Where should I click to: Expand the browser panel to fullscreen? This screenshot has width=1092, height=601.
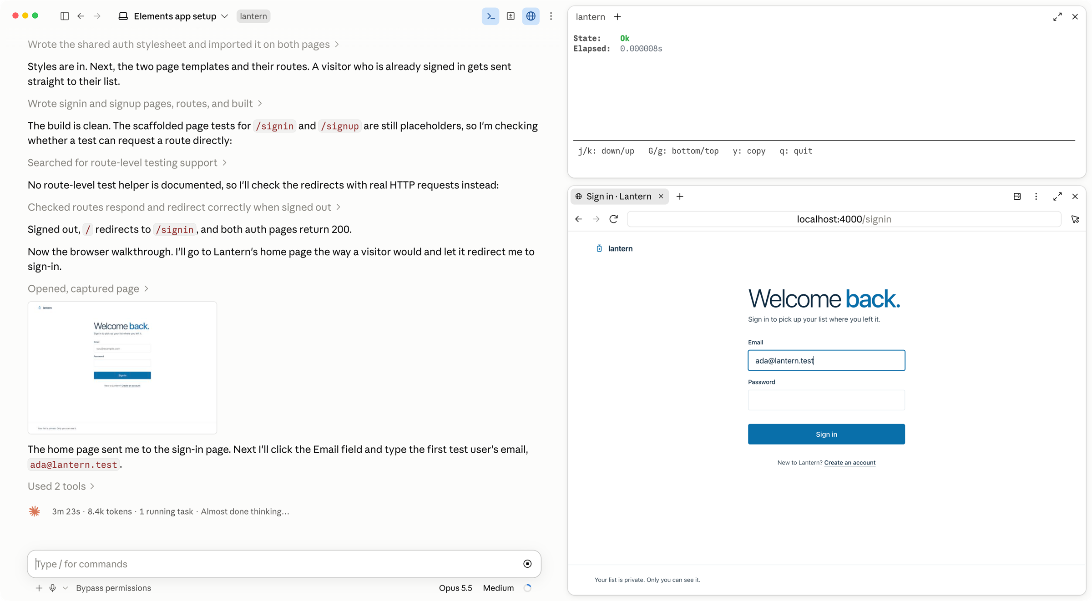point(1057,197)
